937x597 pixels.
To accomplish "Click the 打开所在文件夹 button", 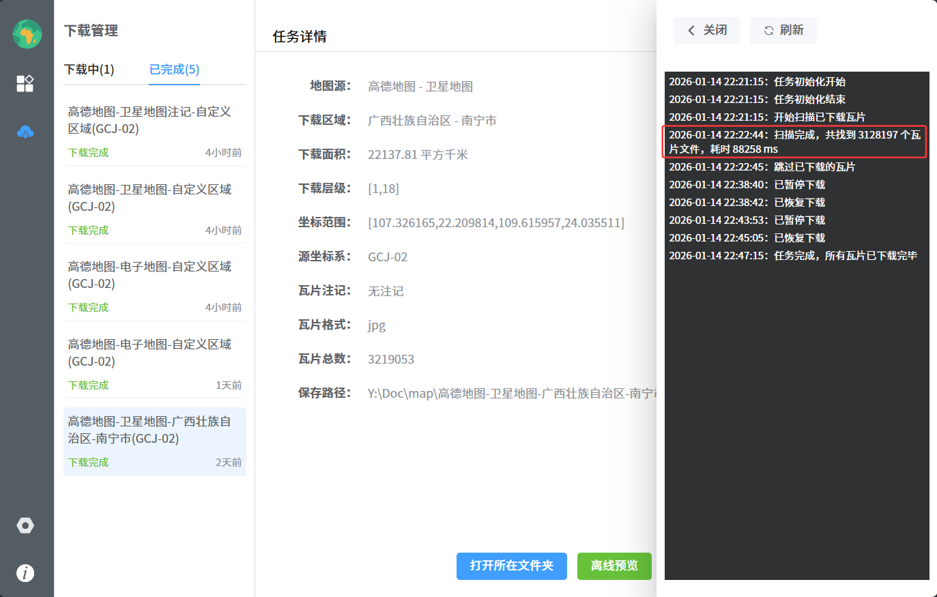I will pos(511,566).
